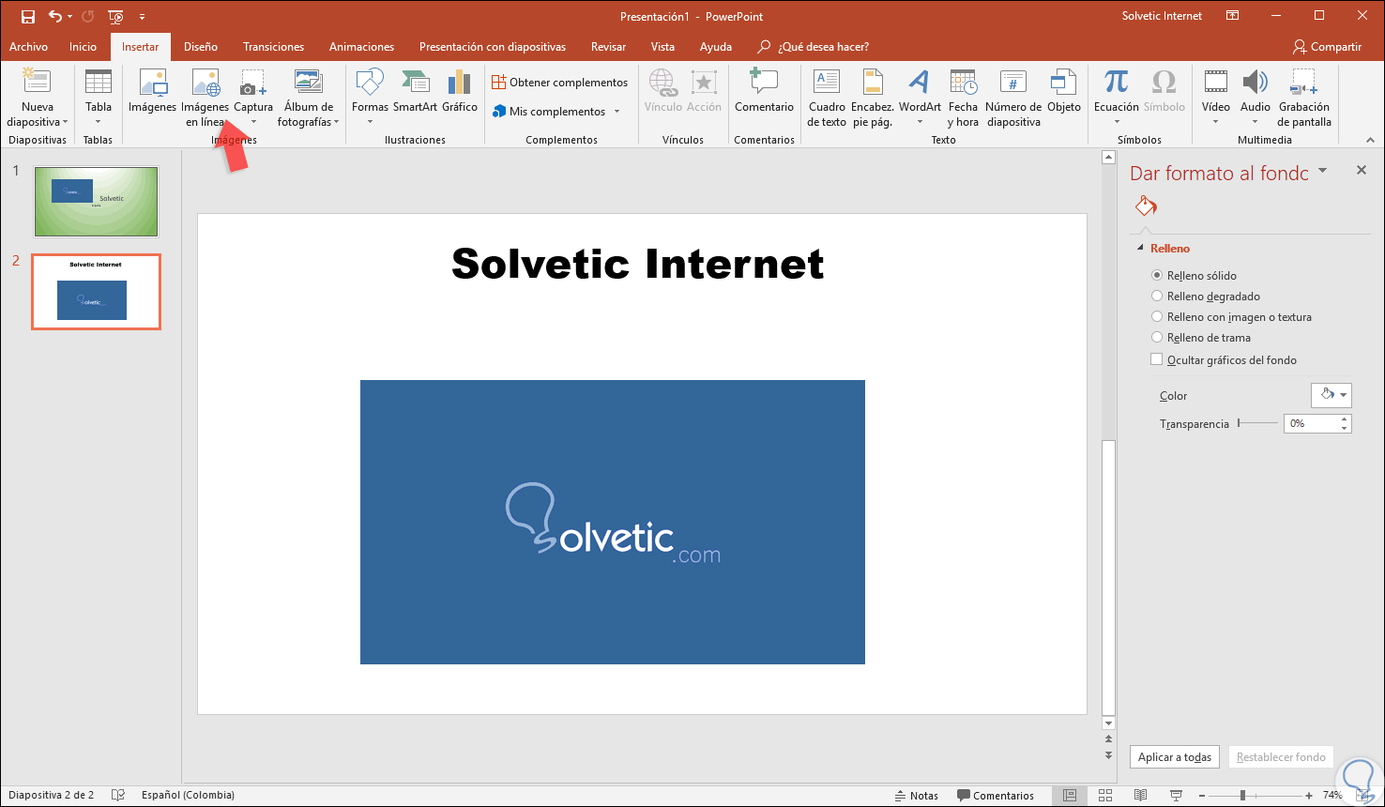Insert a SmartArt graphic
Screen dimensions: 1385x807
pyautogui.click(x=415, y=91)
